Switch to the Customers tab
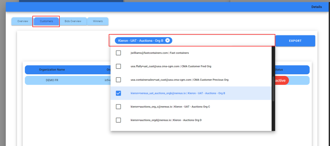The image size is (330, 146). pos(46,21)
